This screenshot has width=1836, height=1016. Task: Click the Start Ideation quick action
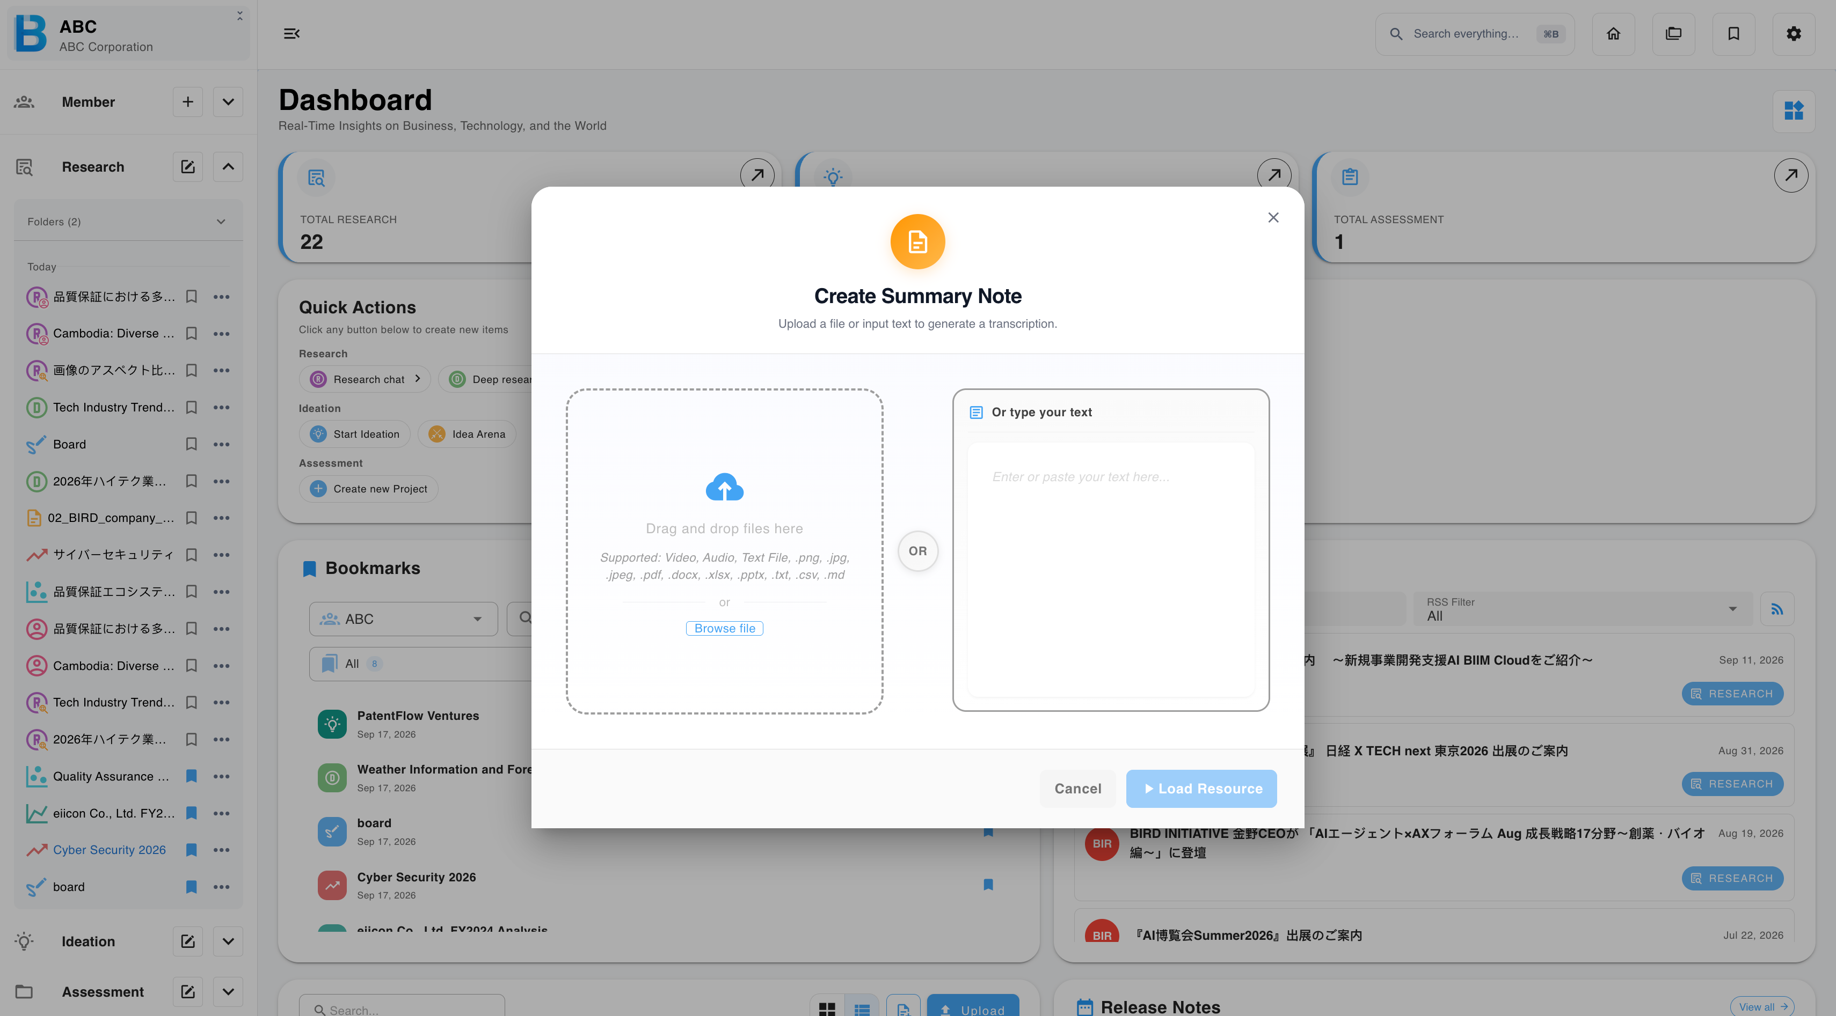coord(355,433)
